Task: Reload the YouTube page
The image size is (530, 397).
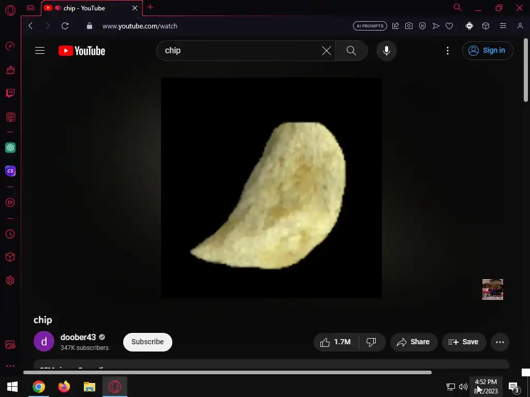Action: (65, 26)
